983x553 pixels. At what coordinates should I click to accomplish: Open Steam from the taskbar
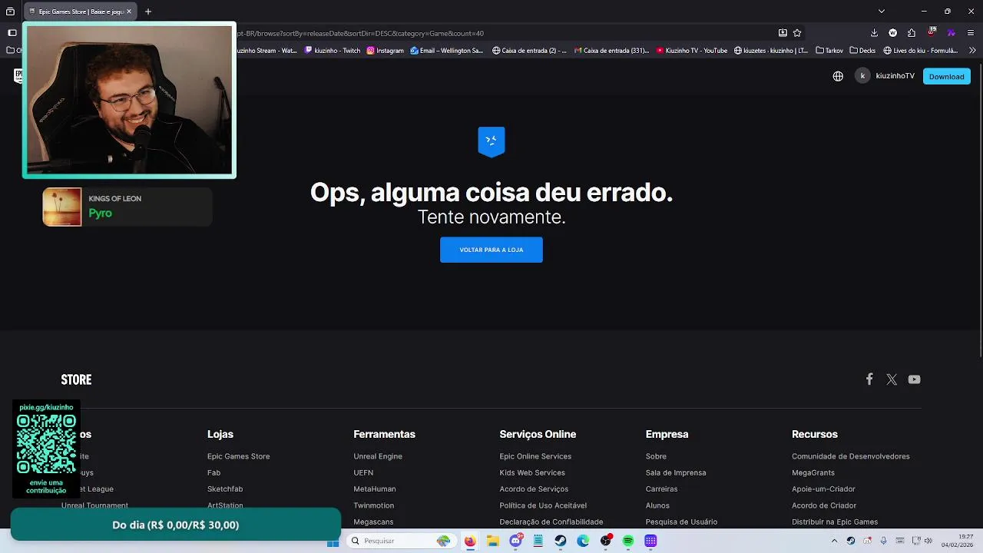[x=561, y=541]
